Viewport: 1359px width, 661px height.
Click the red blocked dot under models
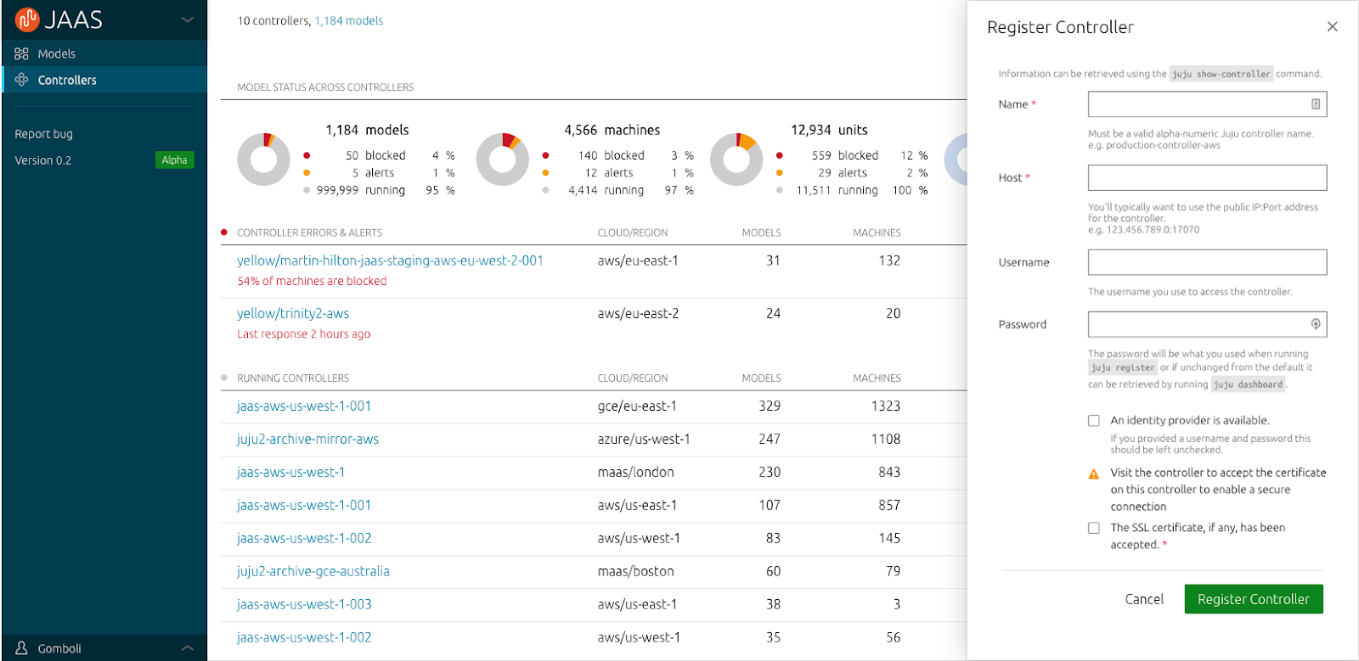307,155
